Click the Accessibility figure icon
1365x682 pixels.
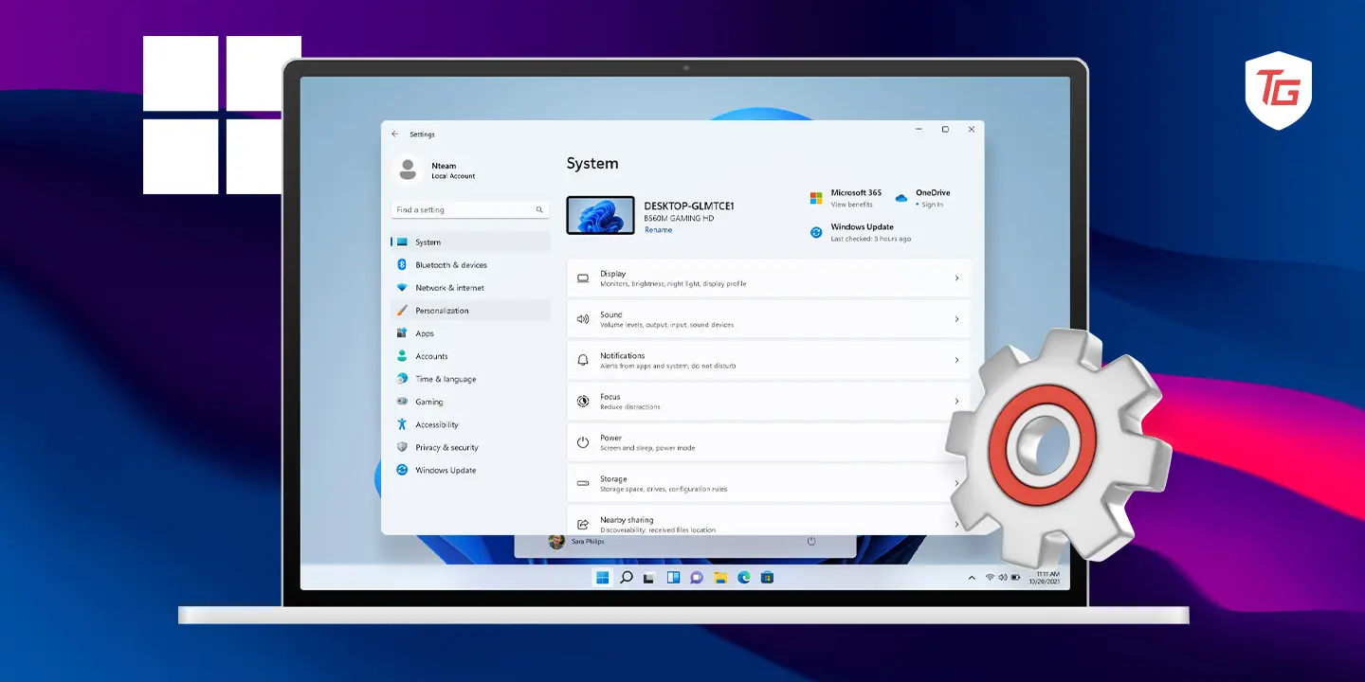pyautogui.click(x=402, y=424)
